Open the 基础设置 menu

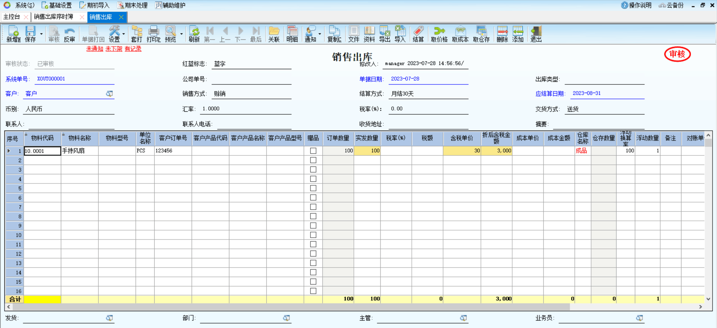click(57, 5)
